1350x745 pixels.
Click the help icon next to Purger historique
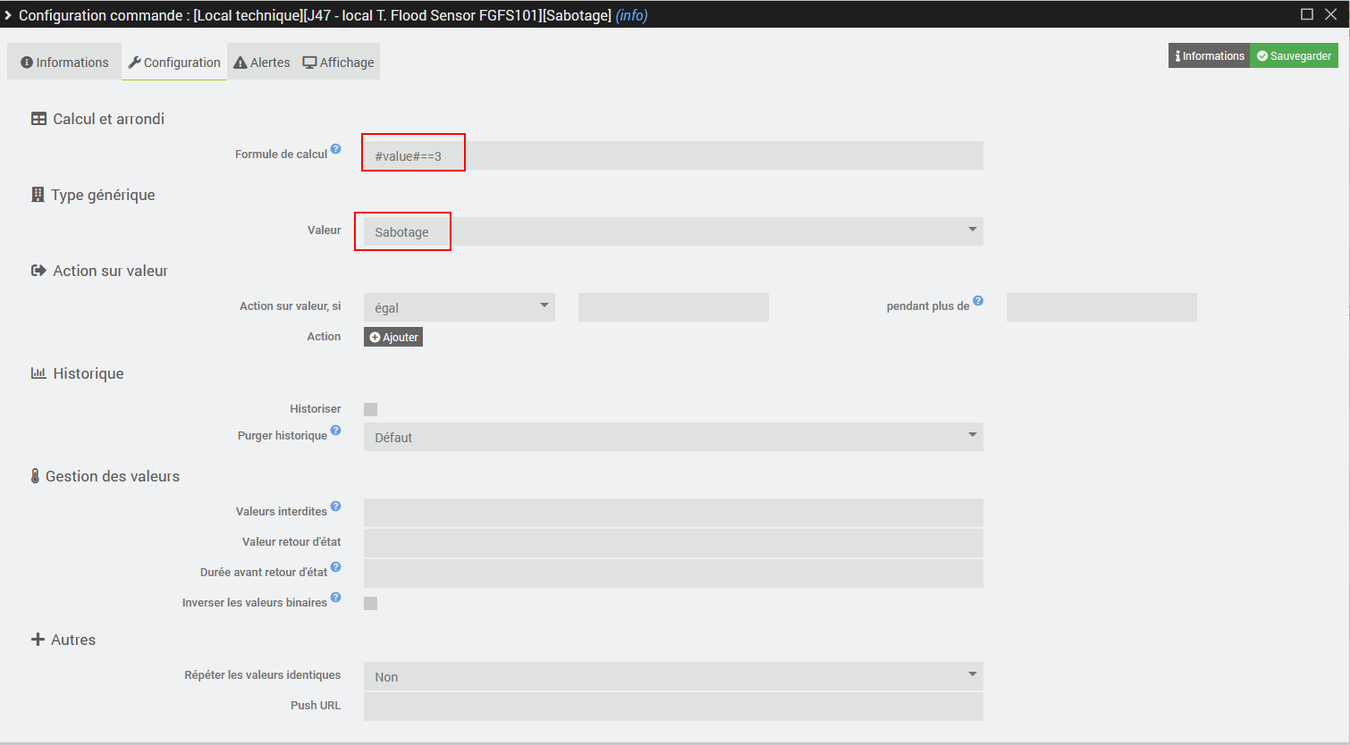tap(335, 431)
